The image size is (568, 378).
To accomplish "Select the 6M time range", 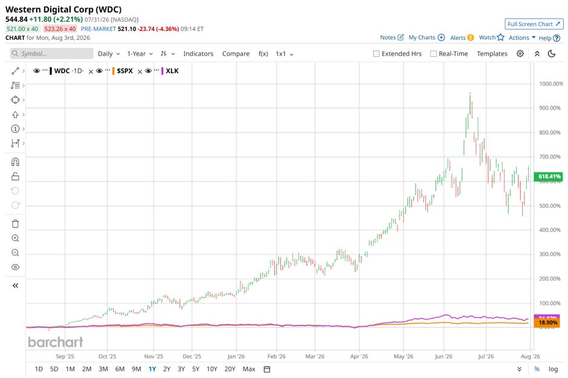I will pyautogui.click(x=120, y=370).
